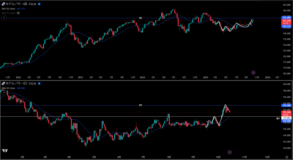Viewport: 293px width, 160px height.
Task: Select the W! horizontal line label on the daily chart
Action: click(x=140, y=105)
